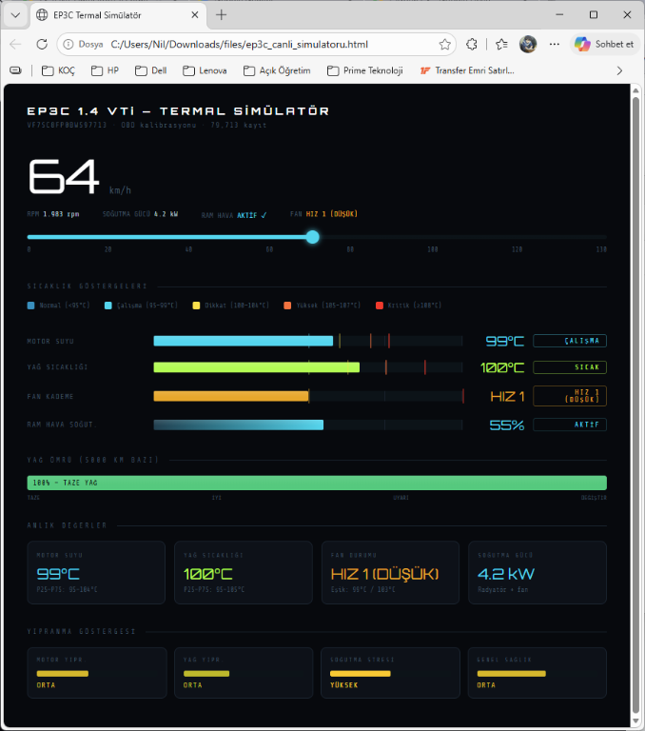Expand the tab actions chevron menu
This screenshot has width=645, height=731.
15,15
